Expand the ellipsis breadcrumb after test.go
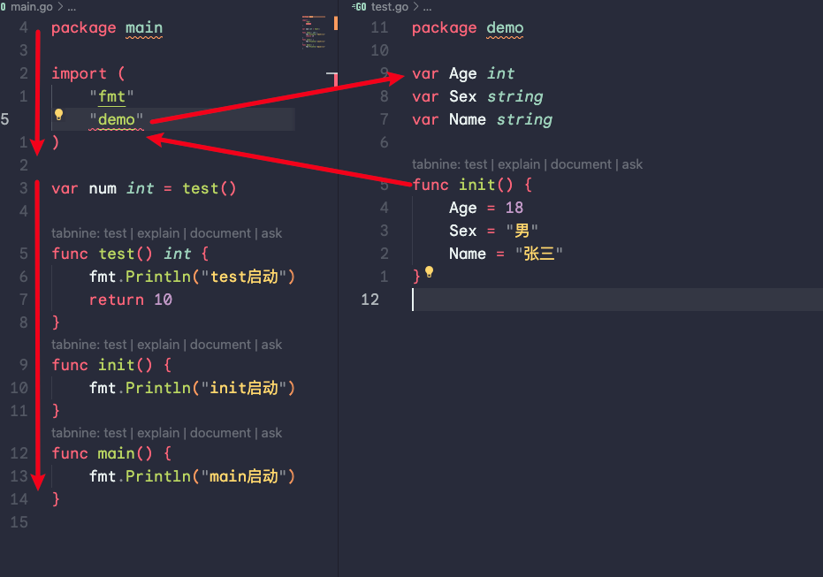Viewport: 823px width, 577px height. click(427, 7)
